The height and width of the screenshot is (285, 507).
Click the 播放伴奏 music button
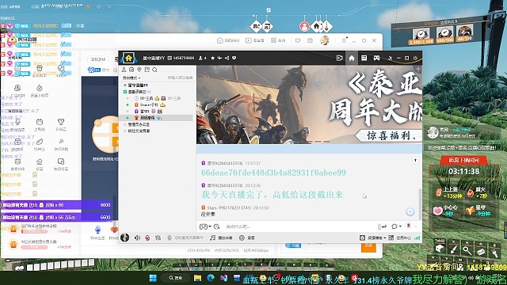(x=221, y=237)
